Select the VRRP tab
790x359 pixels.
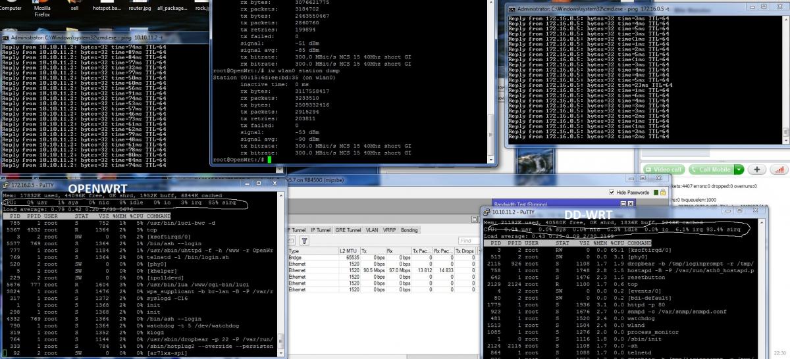coord(389,230)
